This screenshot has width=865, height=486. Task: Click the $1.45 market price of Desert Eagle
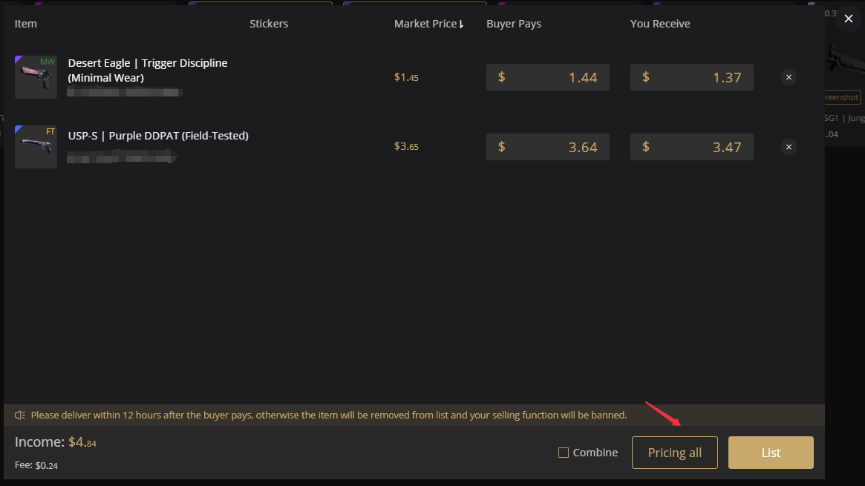406,77
